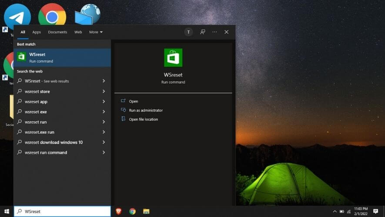Viewport: 385px width, 217px height.
Task: Open the feedback icon in search header
Action: point(203,32)
